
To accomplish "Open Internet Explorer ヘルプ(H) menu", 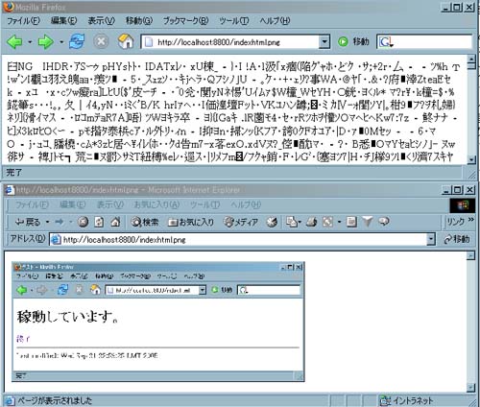I will point(246,204).
